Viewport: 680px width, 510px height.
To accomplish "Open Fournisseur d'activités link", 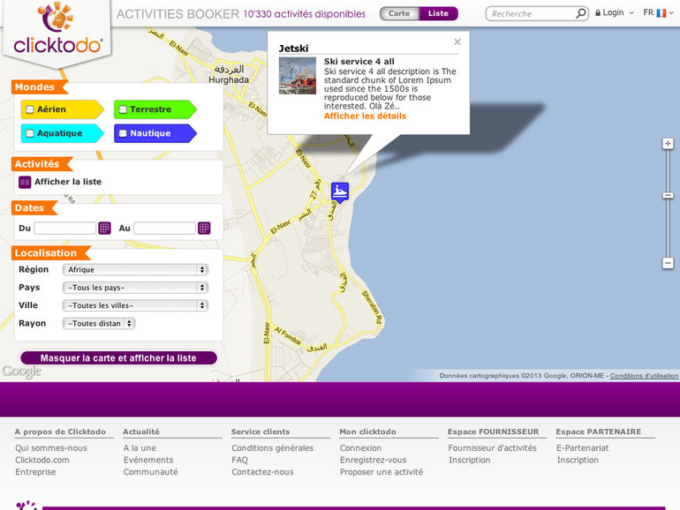I will [492, 448].
